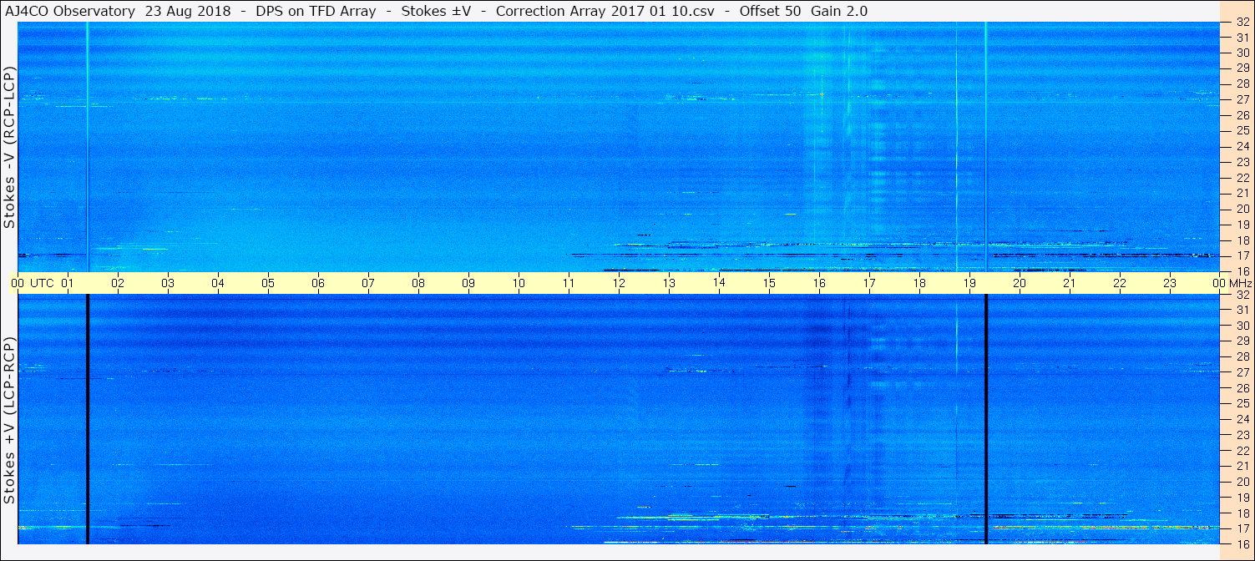Viewport: 1255px width, 561px height.
Task: Click the 26 MHz label of the Stokes -V panel
Action: (1242, 114)
